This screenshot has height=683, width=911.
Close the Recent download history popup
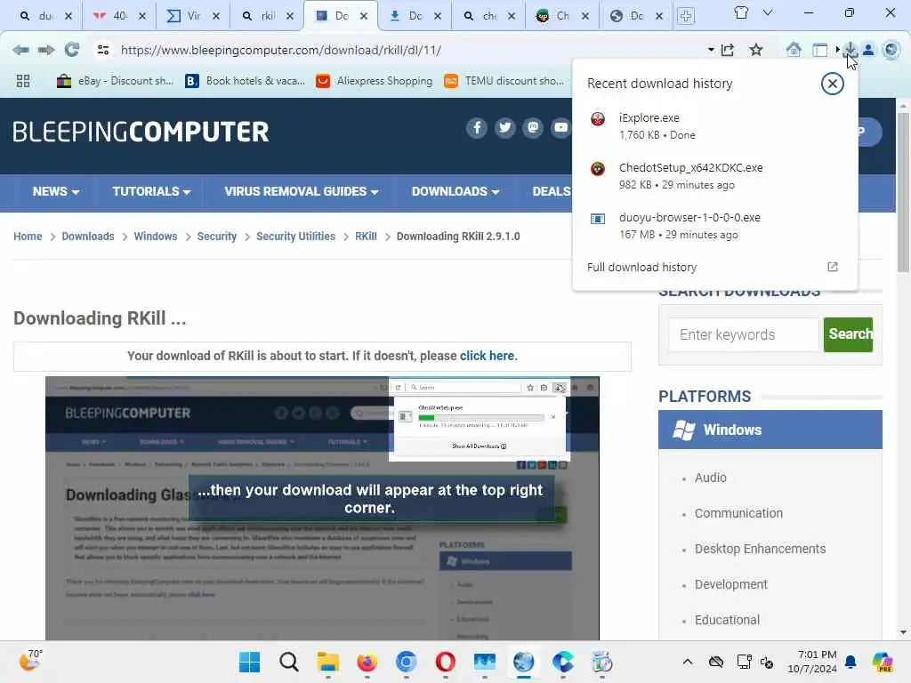pyautogui.click(x=833, y=84)
